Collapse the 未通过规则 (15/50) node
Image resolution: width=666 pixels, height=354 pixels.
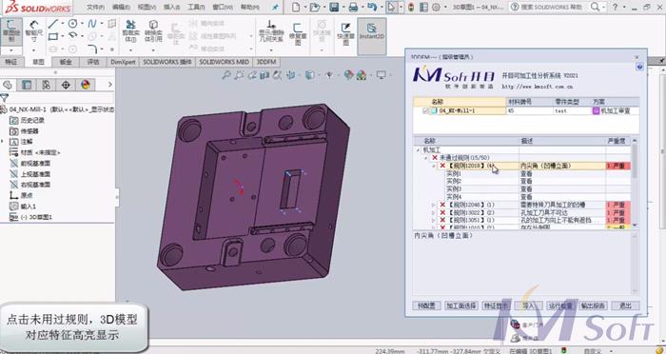point(426,158)
